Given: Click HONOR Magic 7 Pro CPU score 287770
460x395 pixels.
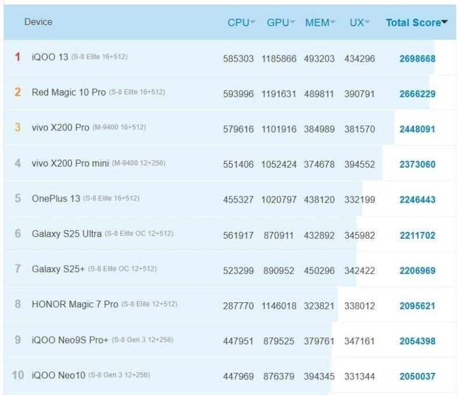Looking at the screenshot, I should (x=238, y=306).
